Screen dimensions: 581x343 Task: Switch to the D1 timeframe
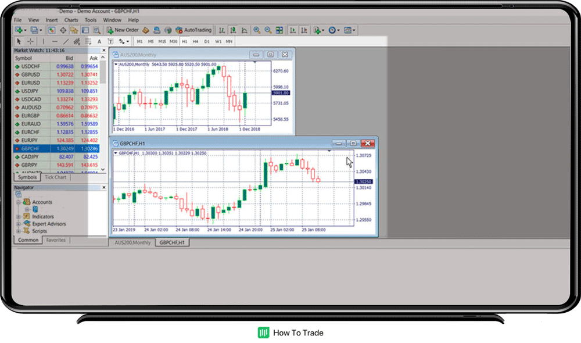click(207, 41)
